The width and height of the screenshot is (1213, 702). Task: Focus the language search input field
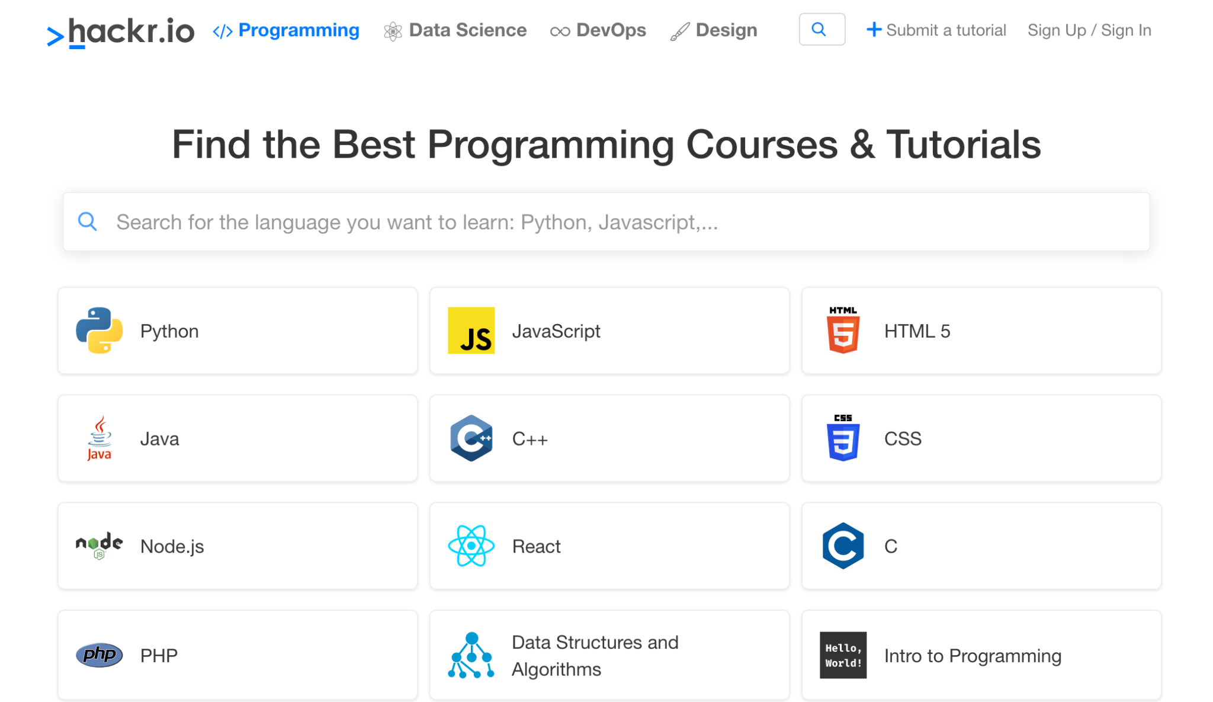606,222
